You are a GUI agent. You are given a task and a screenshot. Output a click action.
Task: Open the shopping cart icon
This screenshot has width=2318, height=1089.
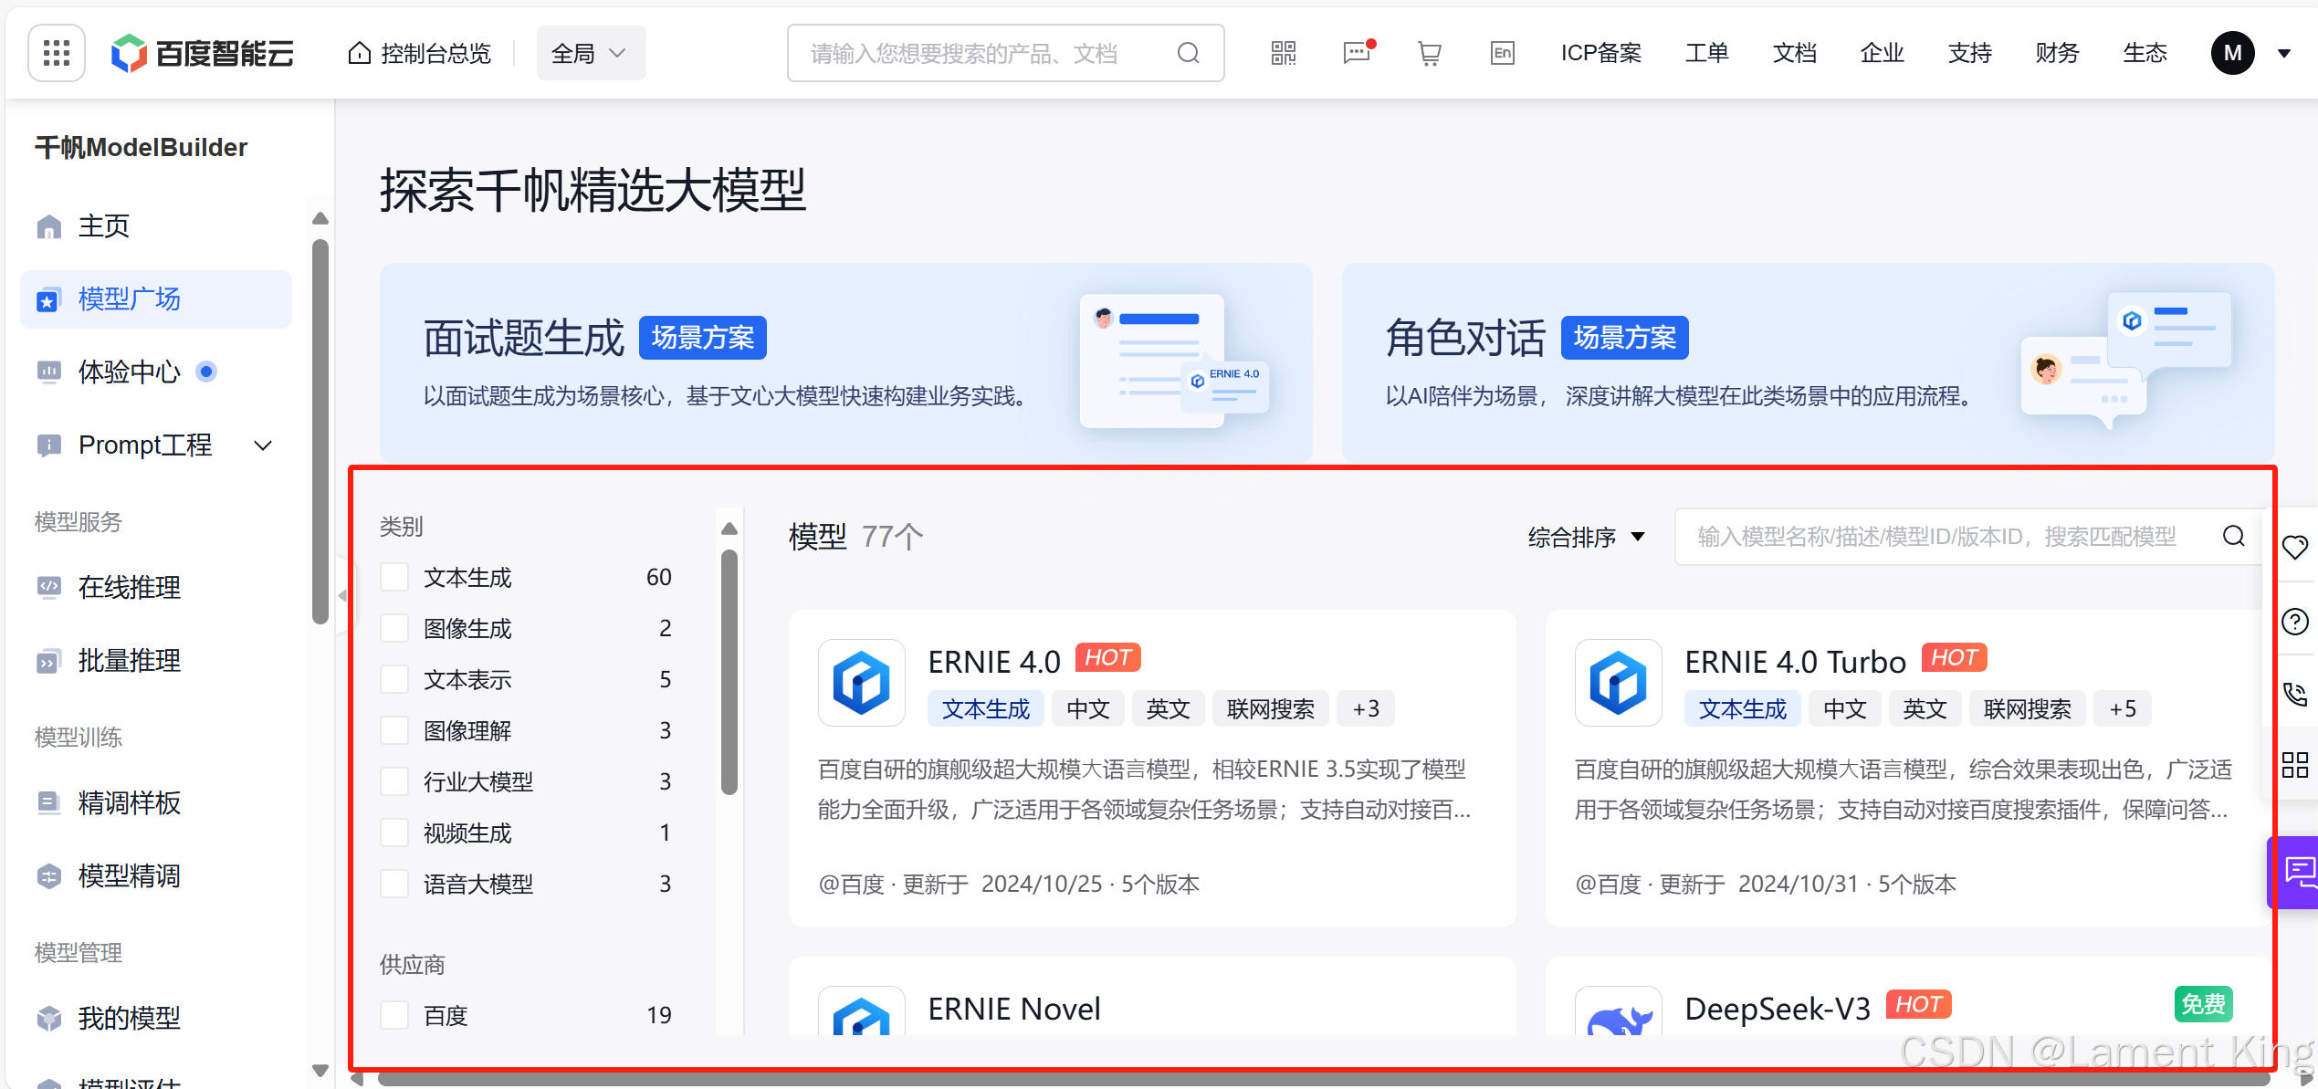pyautogui.click(x=1430, y=53)
